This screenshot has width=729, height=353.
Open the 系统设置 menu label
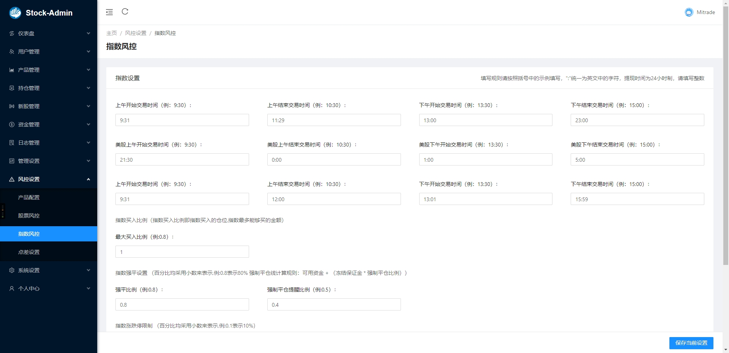tap(29, 270)
